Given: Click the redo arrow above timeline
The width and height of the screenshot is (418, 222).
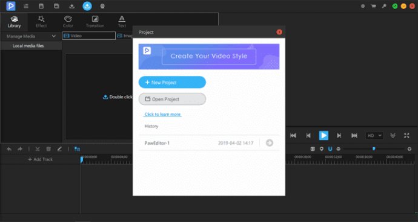Looking at the screenshot, I should pyautogui.click(x=20, y=149).
